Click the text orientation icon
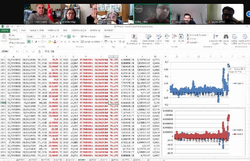250x161 pixels. pos(74,36)
